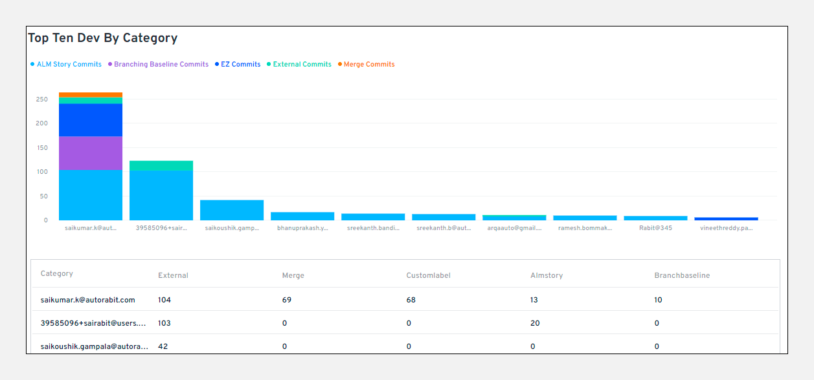
Task: Click the Top Ten Dev By Category title
Action: point(102,37)
